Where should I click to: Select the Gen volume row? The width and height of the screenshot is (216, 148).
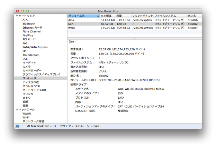135,24
